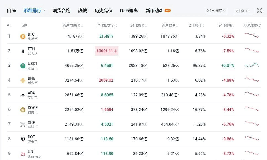Click the Ethereum diamond icon
This screenshot has height=160, width=267.
pyautogui.click(x=23, y=51)
